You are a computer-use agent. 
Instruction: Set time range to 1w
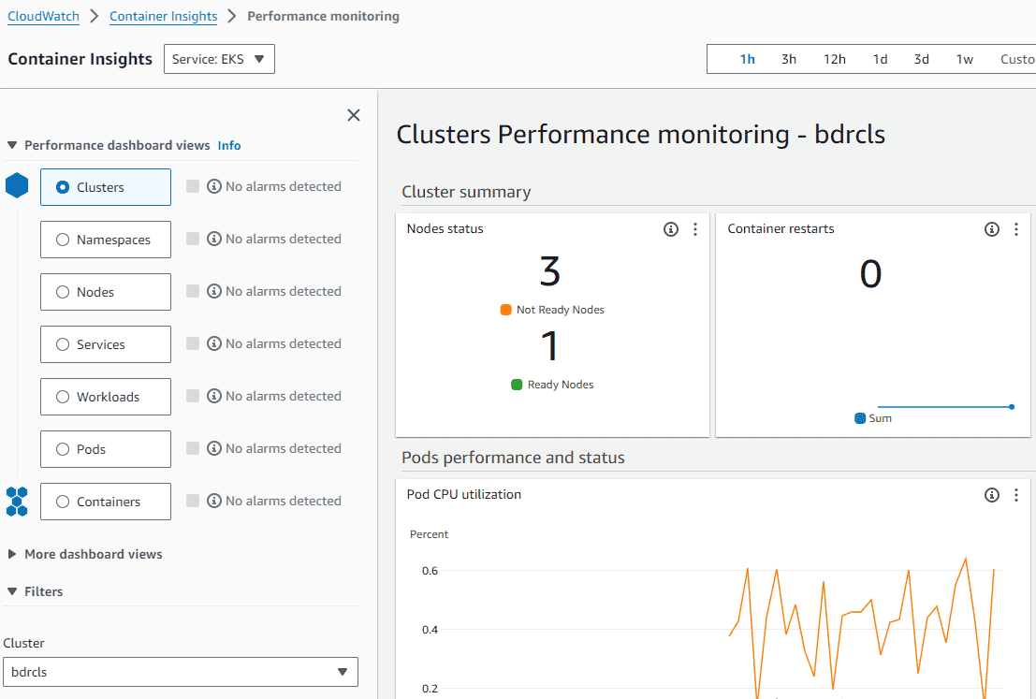[965, 59]
